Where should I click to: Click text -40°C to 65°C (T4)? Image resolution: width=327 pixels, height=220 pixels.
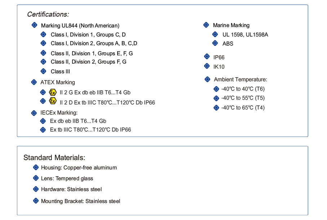click(x=243, y=108)
